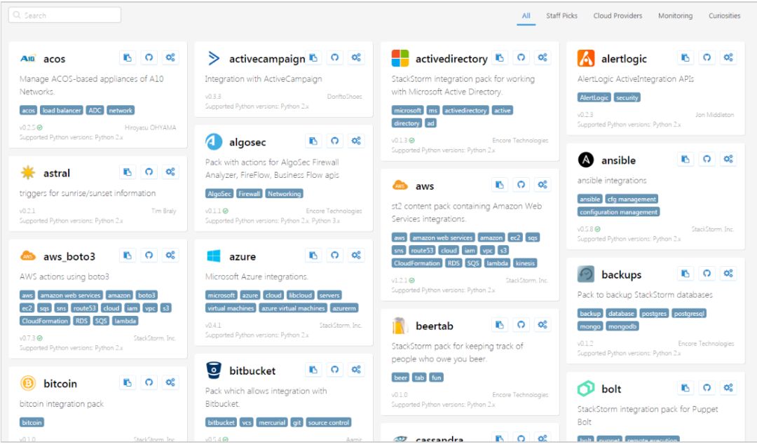Click the beertab pack logo

pos(400,326)
